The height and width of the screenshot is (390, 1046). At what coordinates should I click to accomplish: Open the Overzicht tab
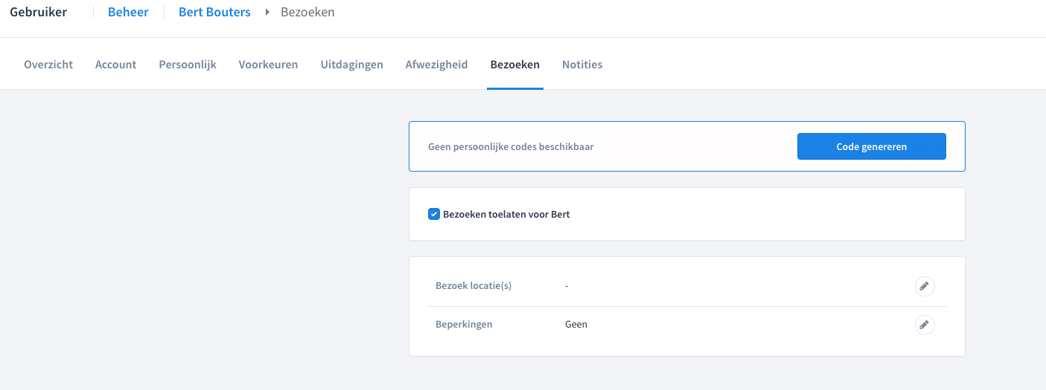click(48, 65)
